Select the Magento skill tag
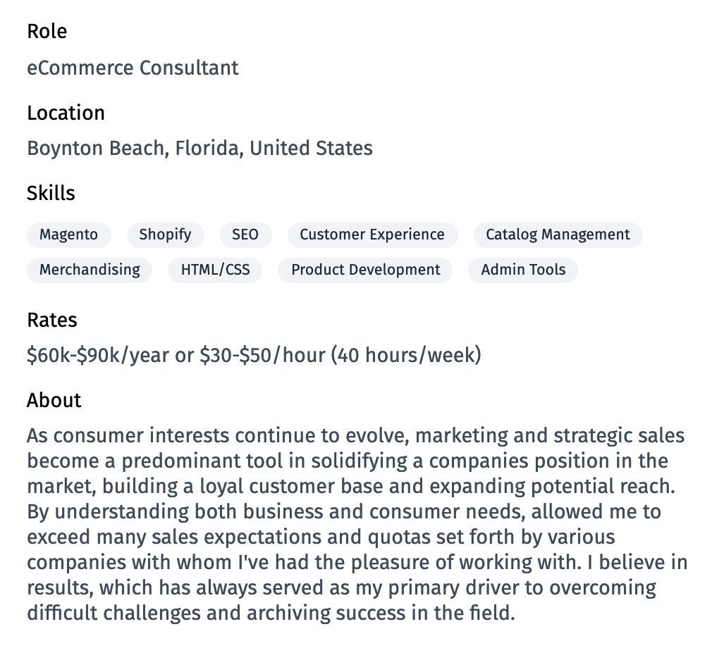The width and height of the screenshot is (712, 648). click(68, 235)
